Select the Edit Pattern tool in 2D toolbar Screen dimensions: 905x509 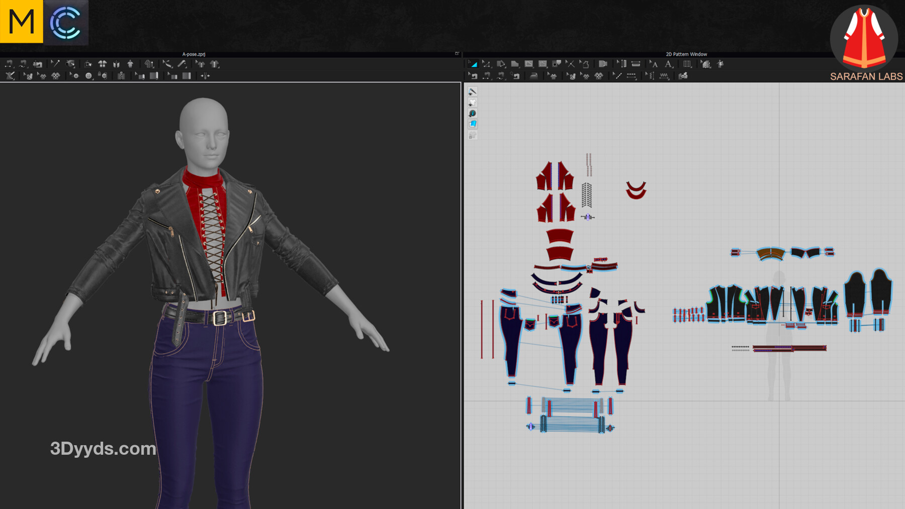click(487, 64)
